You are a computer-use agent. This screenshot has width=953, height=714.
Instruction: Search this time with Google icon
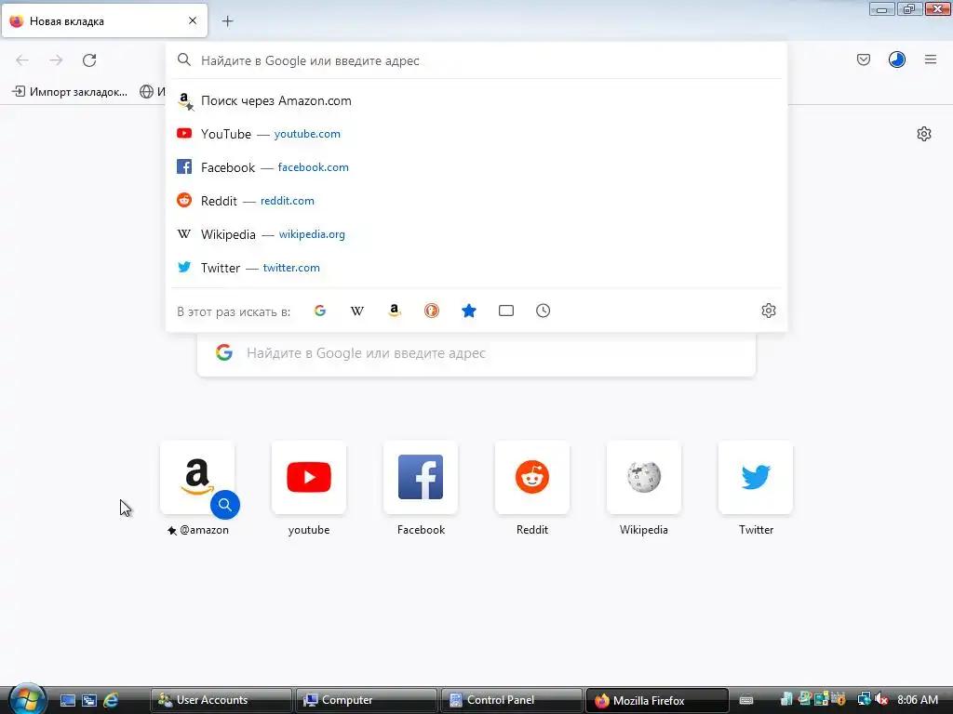coord(320,311)
